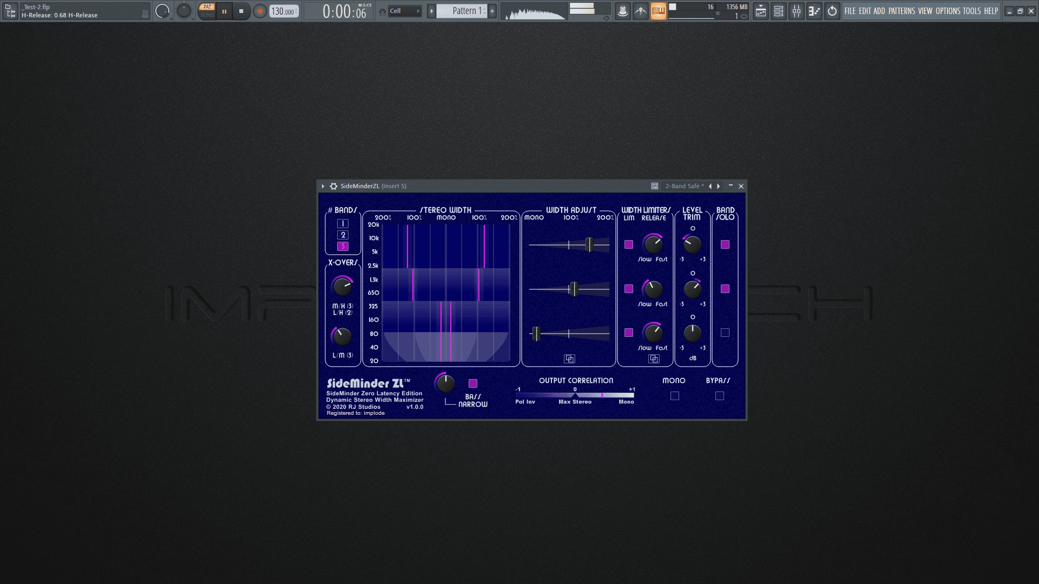The width and height of the screenshot is (1039, 584).
Task: Toggle the Bass Narrow square button
Action: click(473, 383)
